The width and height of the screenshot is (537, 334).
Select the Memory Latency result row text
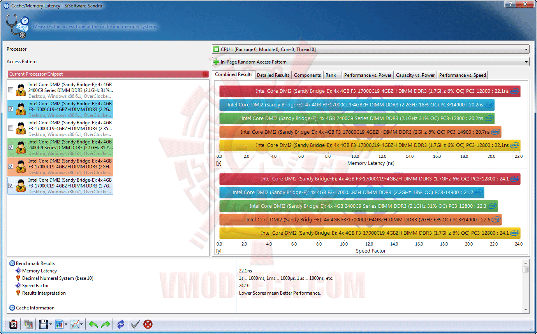click(x=39, y=271)
